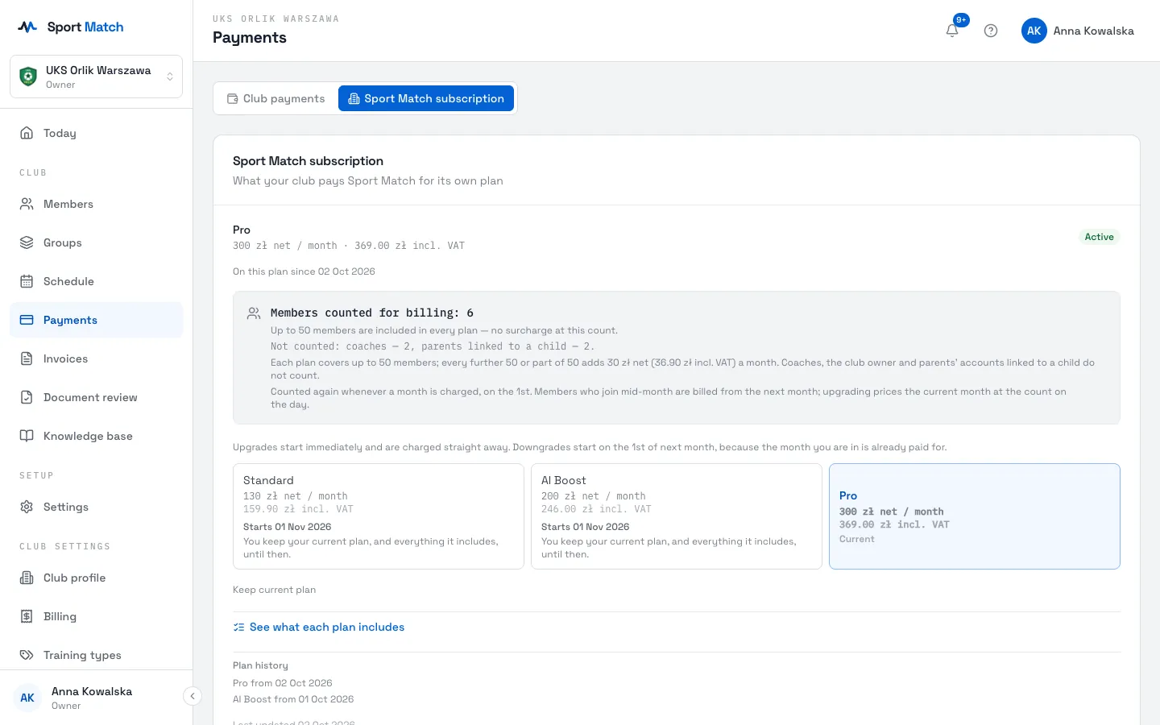Choose the Standard plan card
Image resolution: width=1160 pixels, height=725 pixels.
pyautogui.click(x=379, y=516)
